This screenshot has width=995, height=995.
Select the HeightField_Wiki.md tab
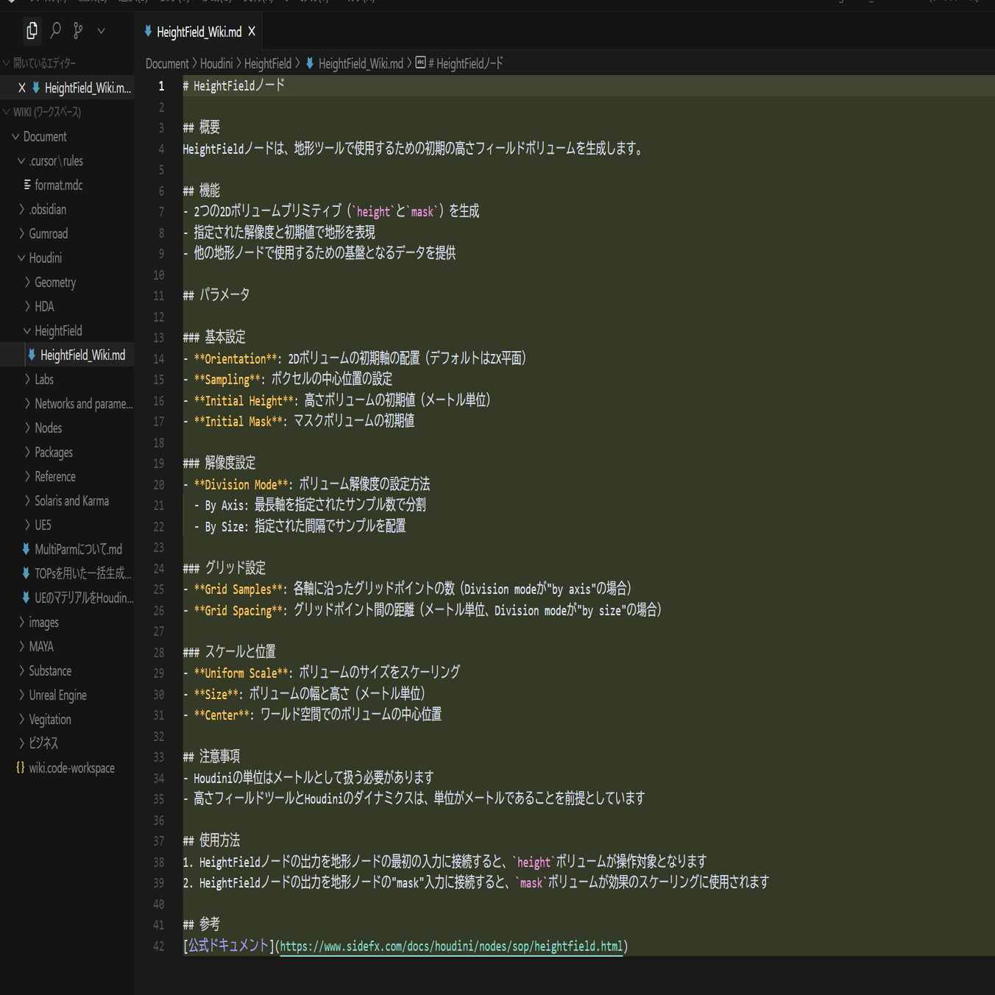tap(199, 32)
